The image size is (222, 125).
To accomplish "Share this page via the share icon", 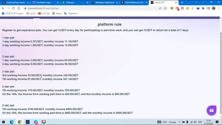I will (160, 8).
